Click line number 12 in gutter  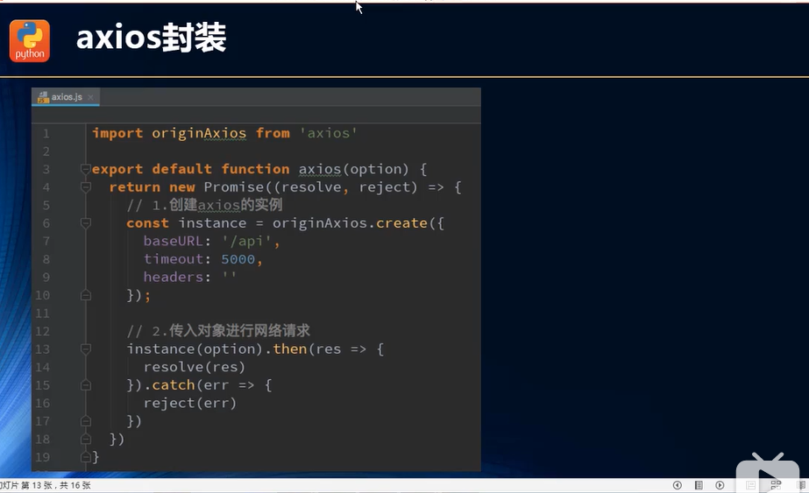point(42,331)
